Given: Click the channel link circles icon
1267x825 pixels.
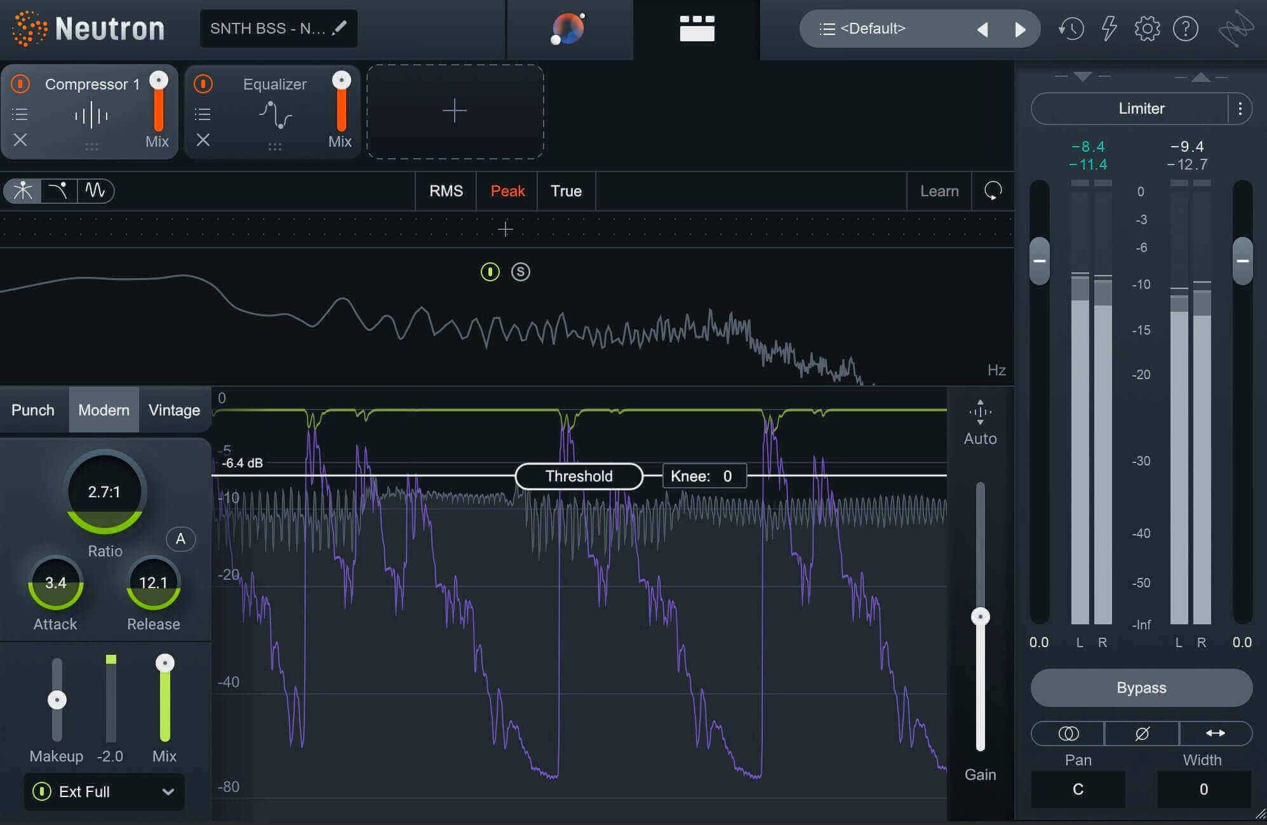Looking at the screenshot, I should [1068, 734].
